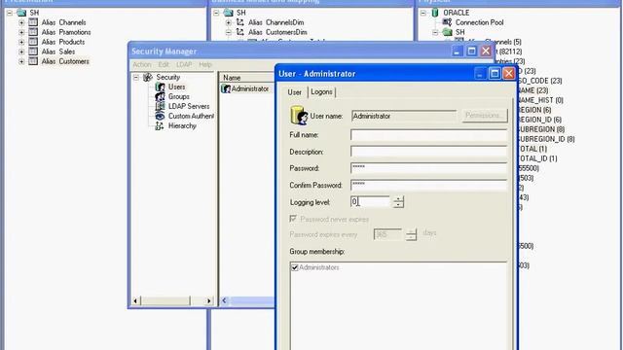Click the Logging level spinner arrows

pyautogui.click(x=398, y=201)
